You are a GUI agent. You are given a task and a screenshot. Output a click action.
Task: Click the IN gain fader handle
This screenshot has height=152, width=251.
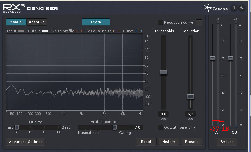tap(212, 58)
